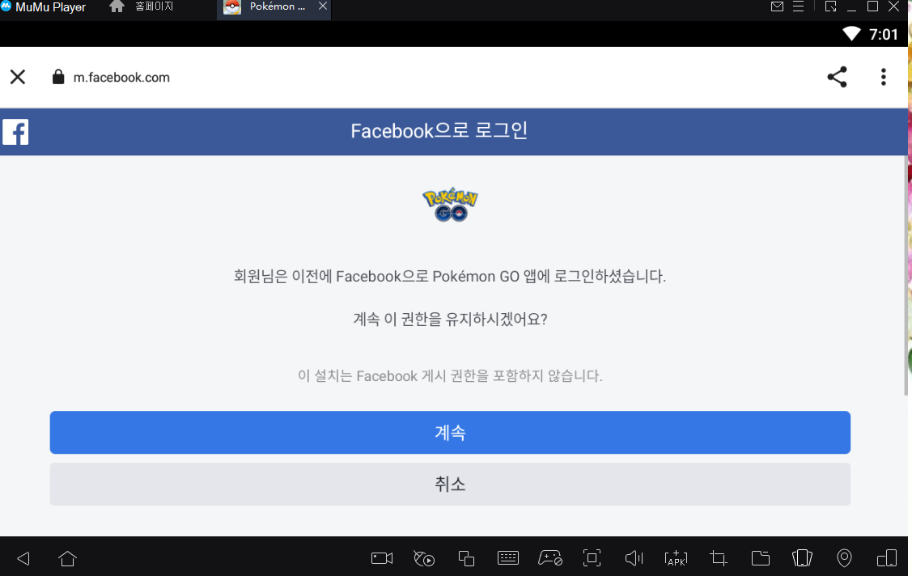
Task: Tap the Android home button
Action: tap(67, 558)
